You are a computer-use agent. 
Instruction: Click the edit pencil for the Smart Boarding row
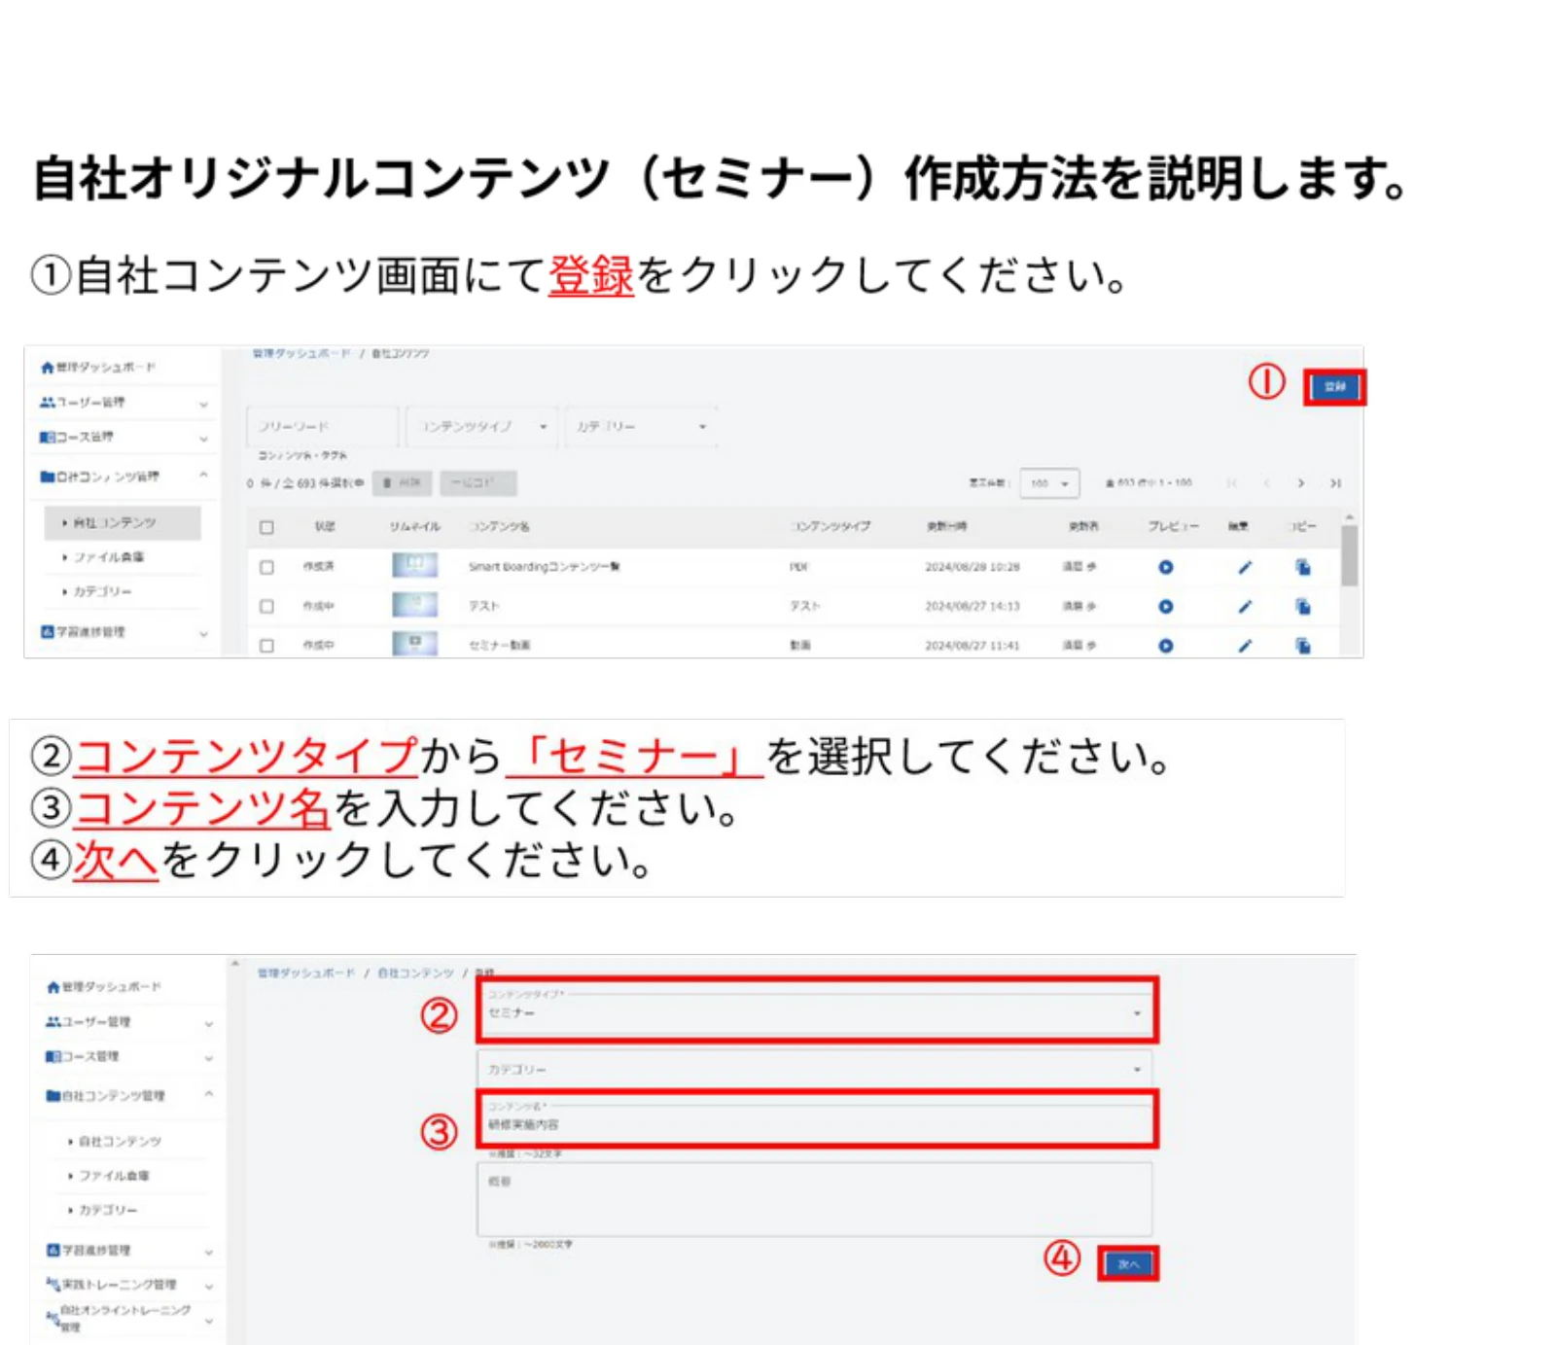[x=1245, y=567]
